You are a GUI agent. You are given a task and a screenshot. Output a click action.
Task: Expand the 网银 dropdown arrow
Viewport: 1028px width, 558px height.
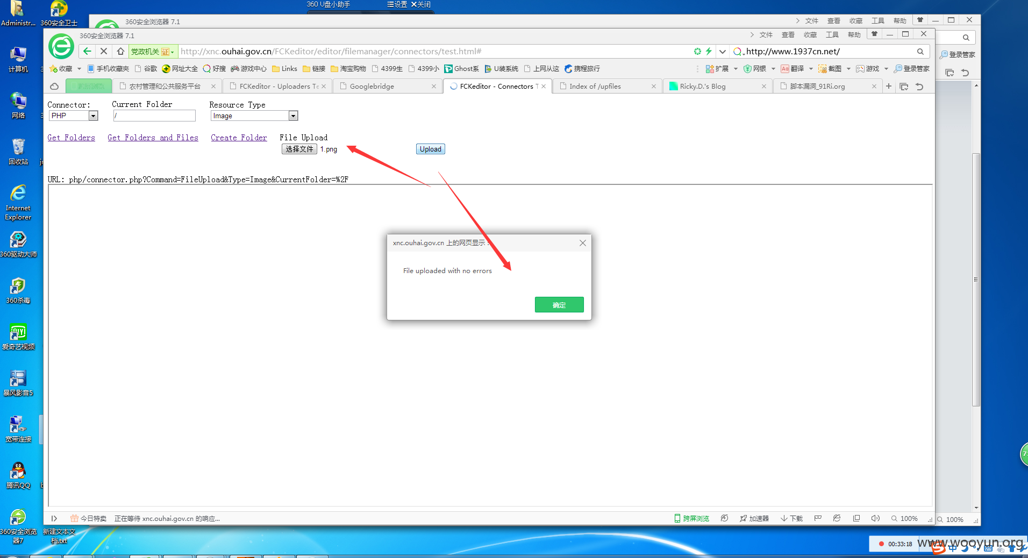(773, 69)
